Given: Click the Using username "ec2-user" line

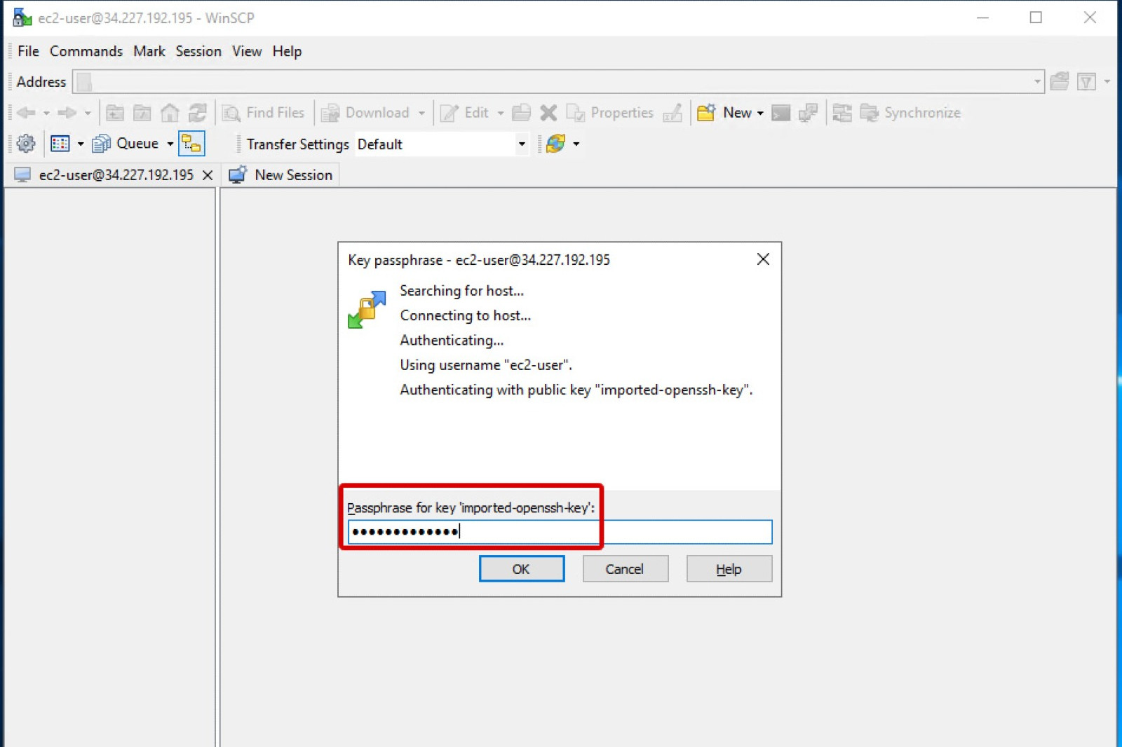Looking at the screenshot, I should [x=486, y=364].
